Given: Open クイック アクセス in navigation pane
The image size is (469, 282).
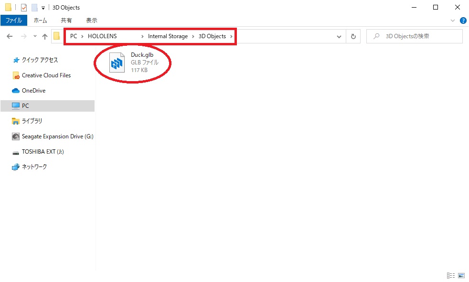Looking at the screenshot, I should click(40, 60).
